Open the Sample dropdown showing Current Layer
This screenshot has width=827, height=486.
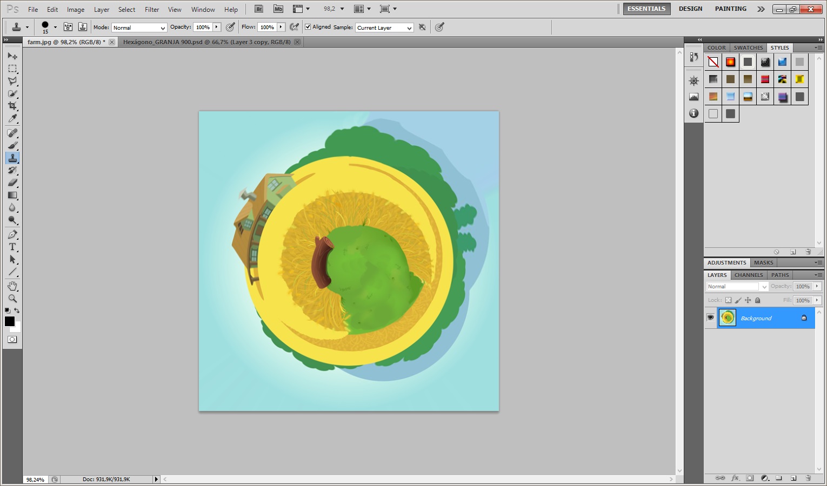pyautogui.click(x=384, y=28)
